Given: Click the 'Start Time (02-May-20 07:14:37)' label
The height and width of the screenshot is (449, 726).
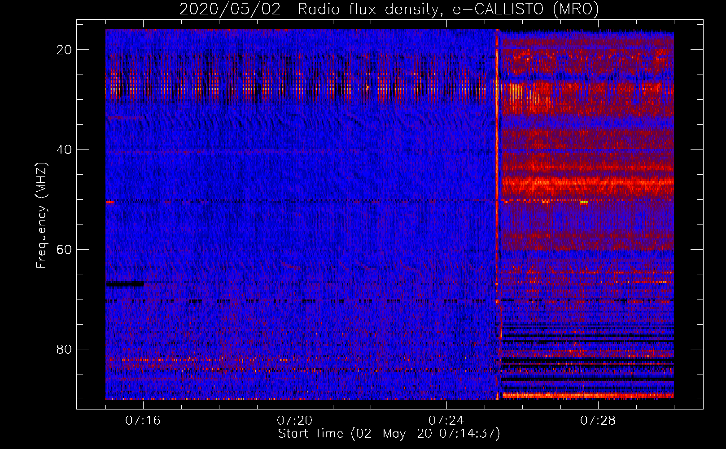Looking at the screenshot, I should click(x=389, y=434).
